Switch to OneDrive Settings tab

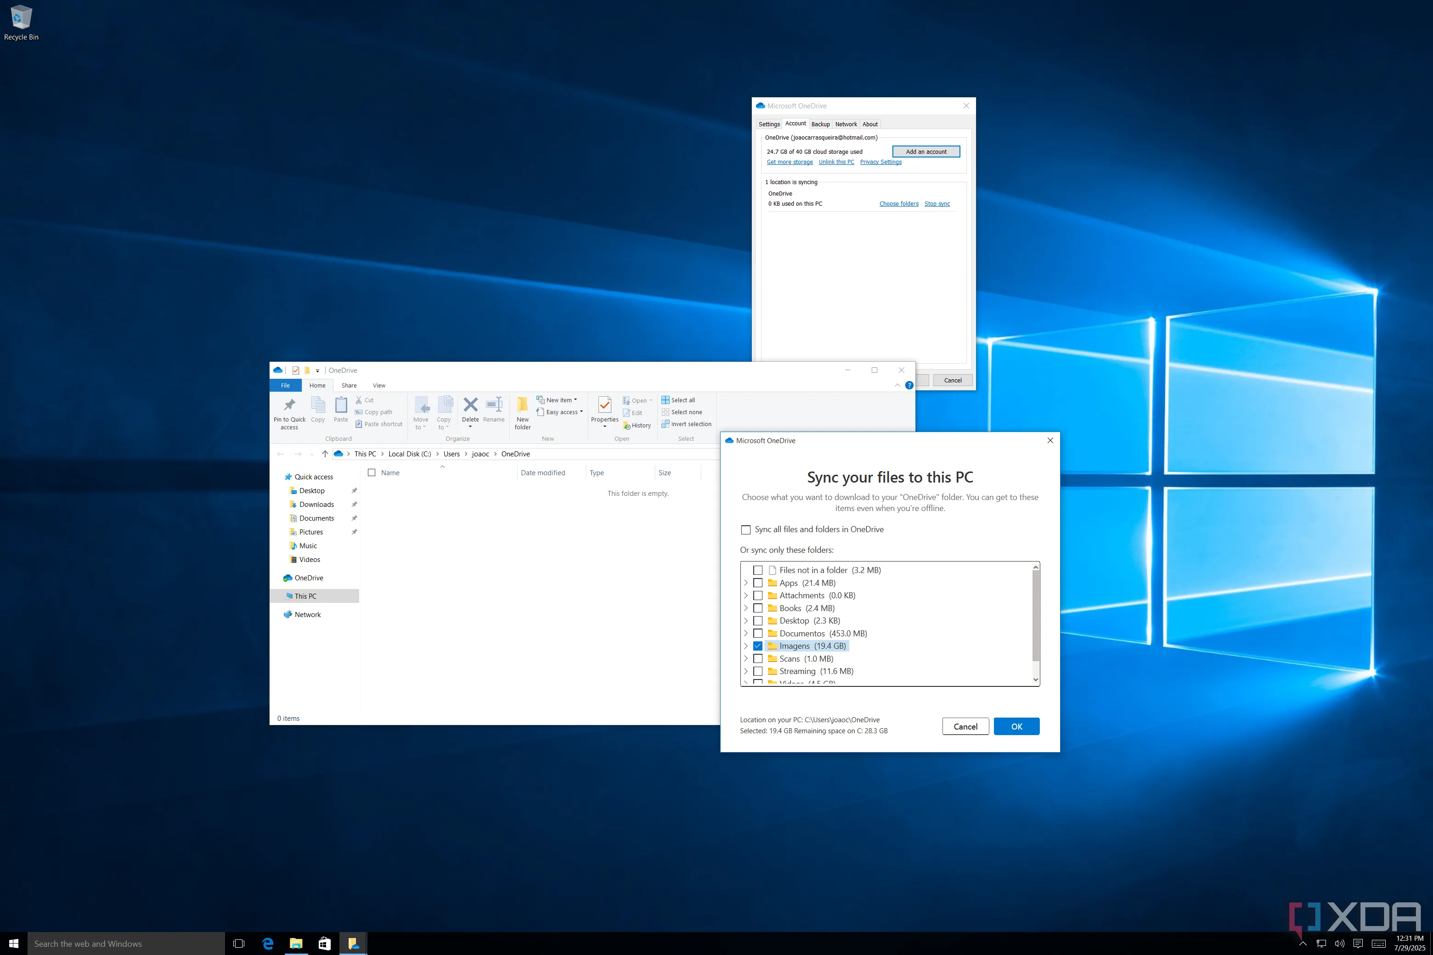[769, 124]
